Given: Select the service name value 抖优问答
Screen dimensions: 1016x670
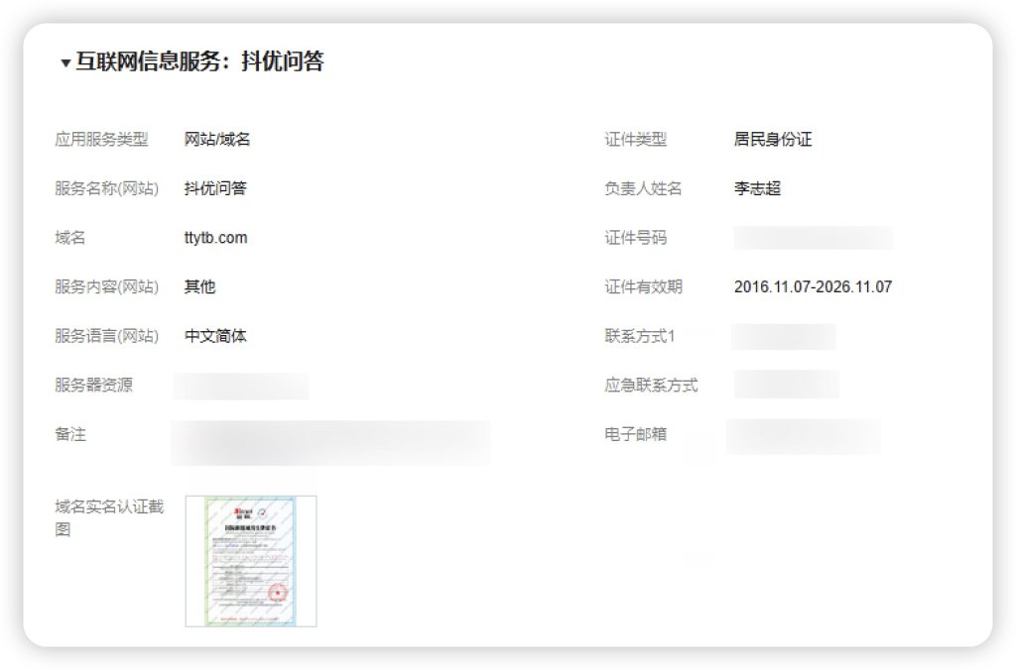Looking at the screenshot, I should click(215, 188).
